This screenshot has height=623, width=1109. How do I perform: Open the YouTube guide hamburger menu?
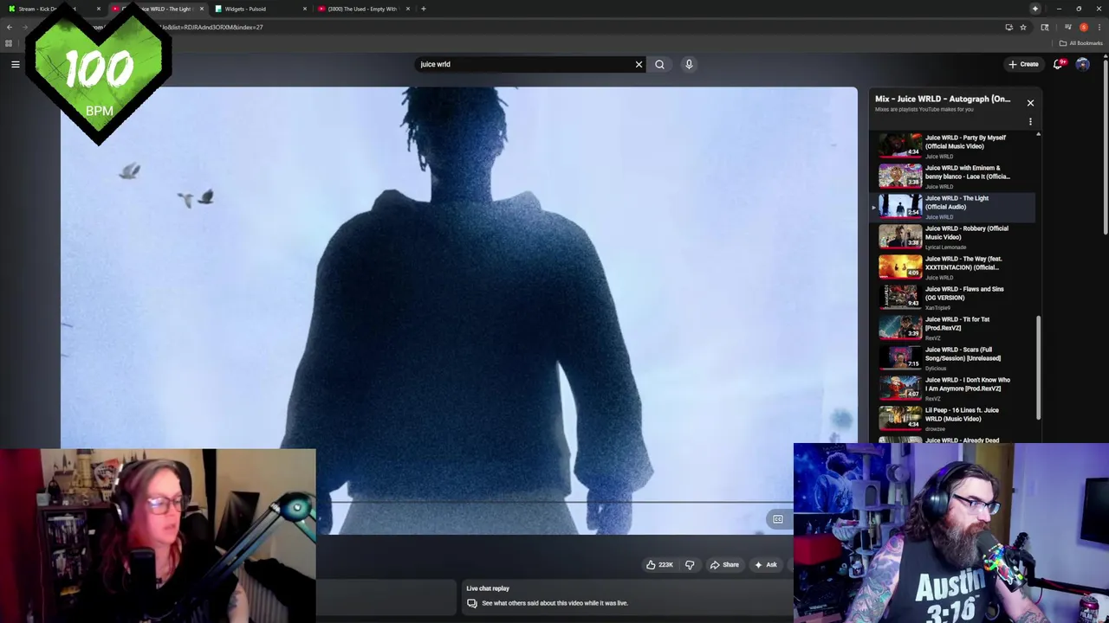tap(15, 64)
